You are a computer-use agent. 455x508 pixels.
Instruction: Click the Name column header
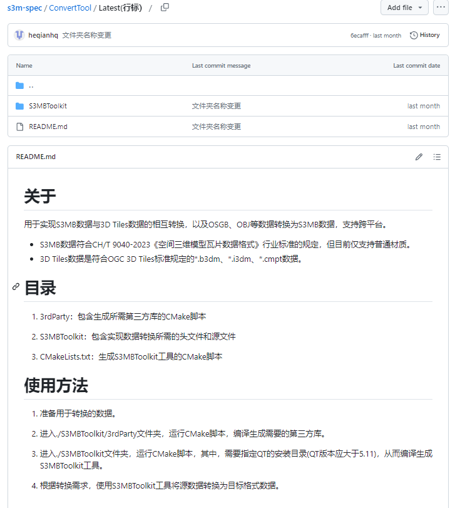point(24,65)
